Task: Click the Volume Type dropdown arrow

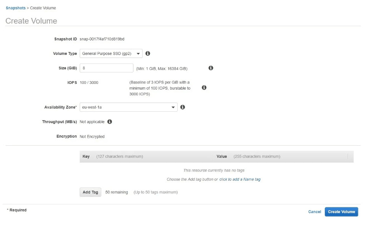Action: click(138, 54)
